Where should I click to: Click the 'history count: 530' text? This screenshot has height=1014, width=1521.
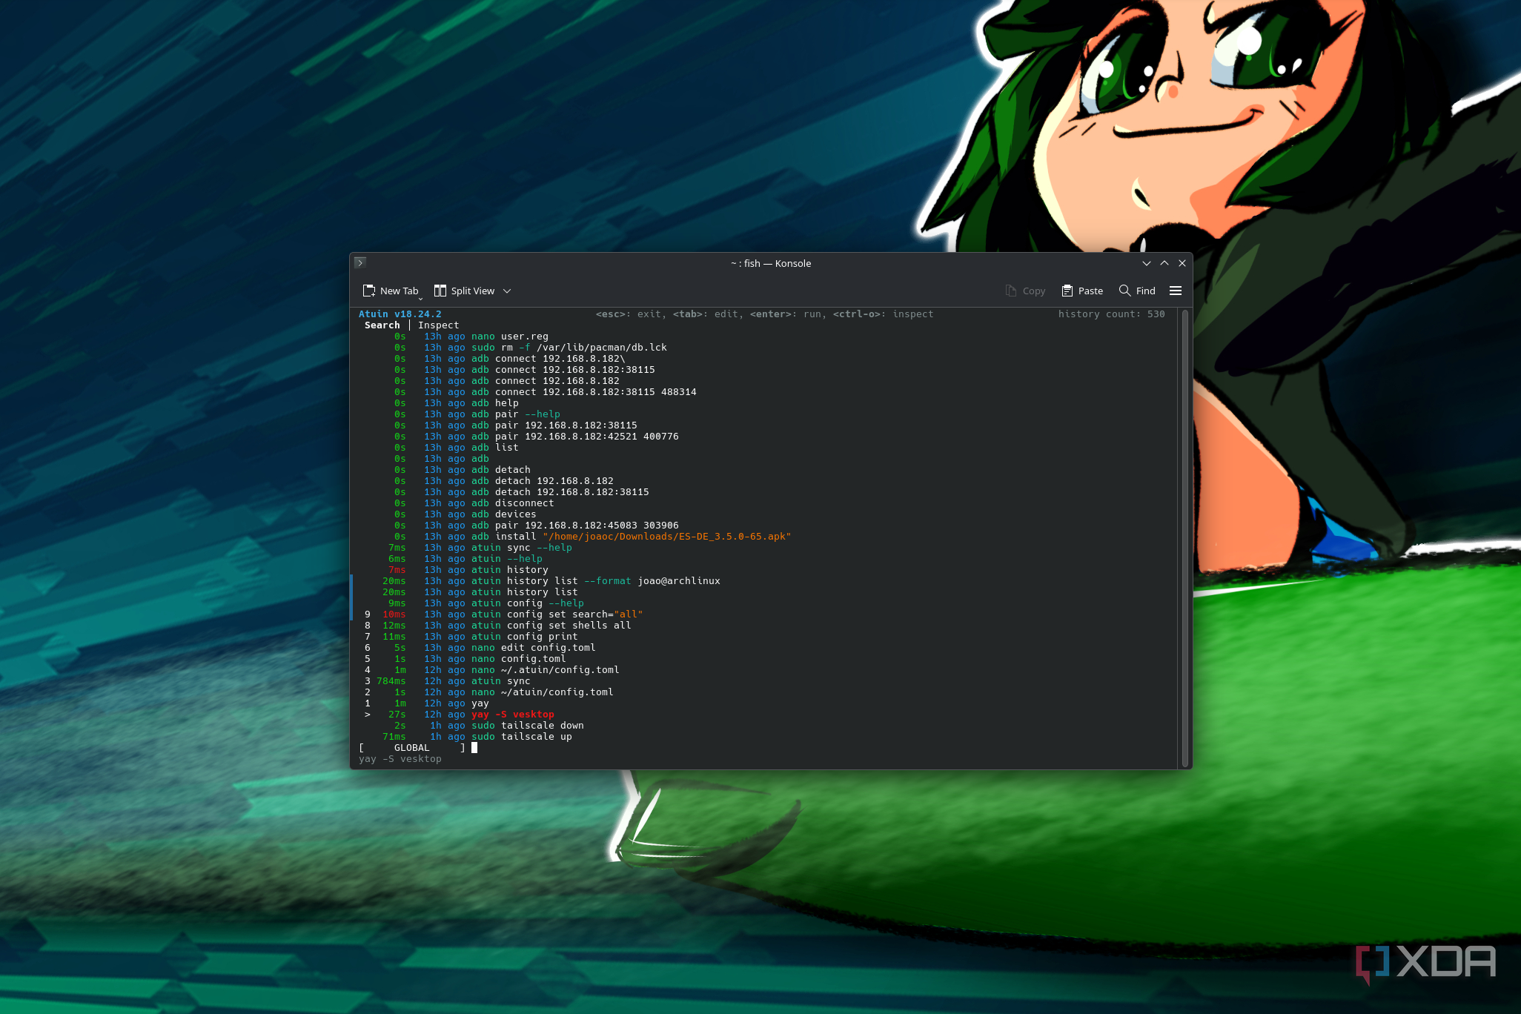pyautogui.click(x=1111, y=314)
